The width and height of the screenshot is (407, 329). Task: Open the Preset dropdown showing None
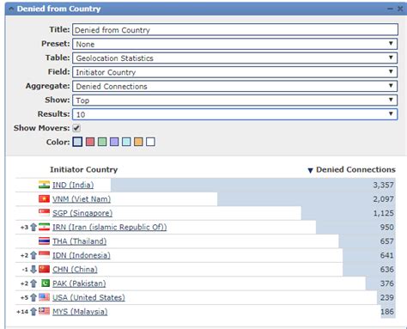[x=235, y=44]
